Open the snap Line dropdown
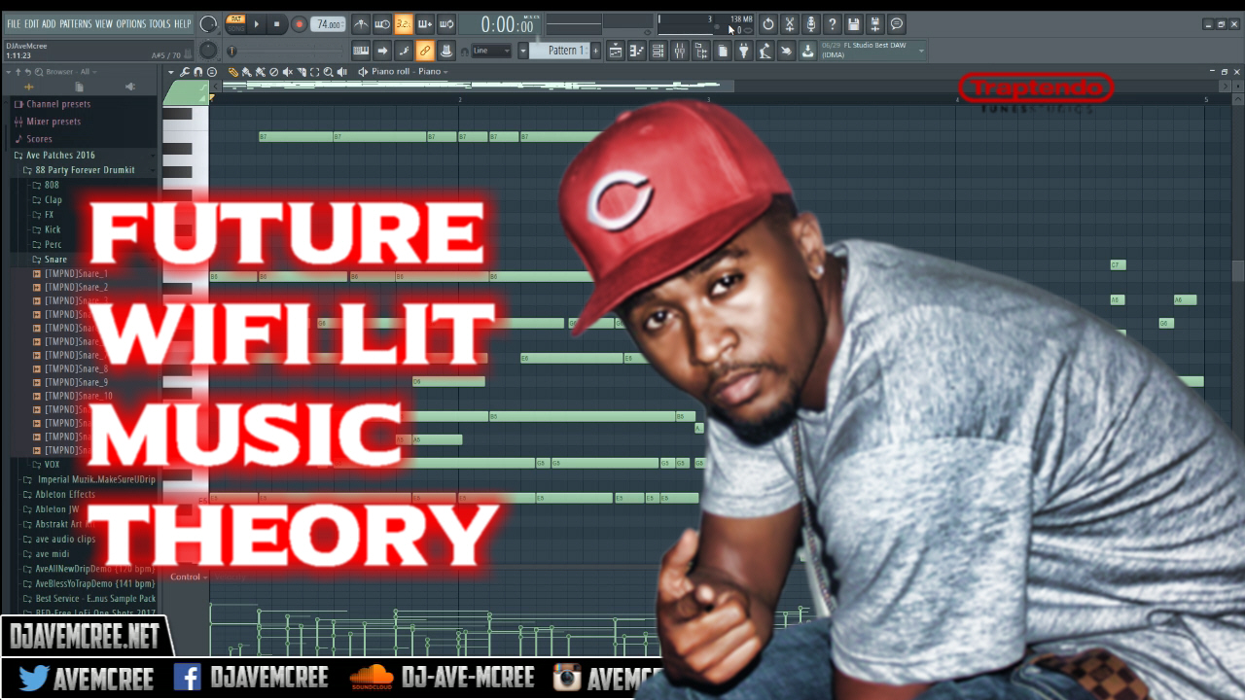 [491, 51]
